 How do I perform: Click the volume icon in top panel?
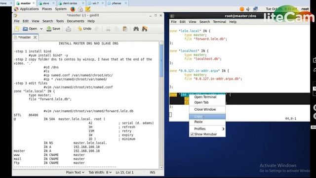pyautogui.click(x=248, y=9)
